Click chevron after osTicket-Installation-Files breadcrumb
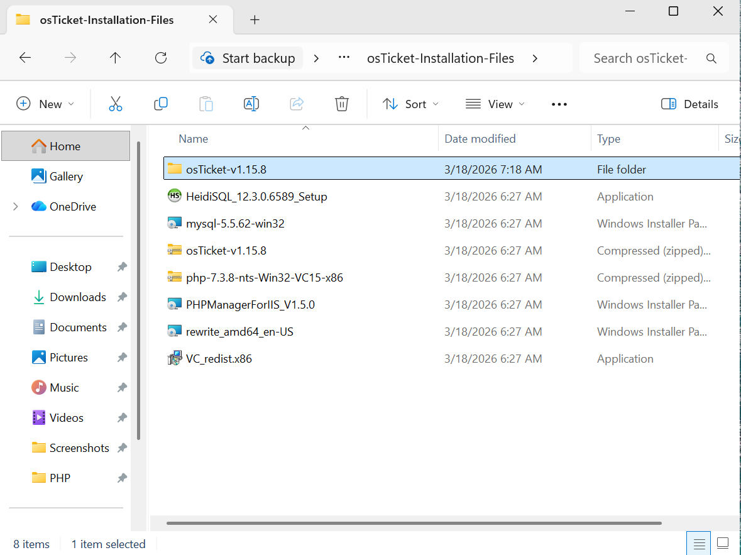The width and height of the screenshot is (741, 555). [x=535, y=58]
